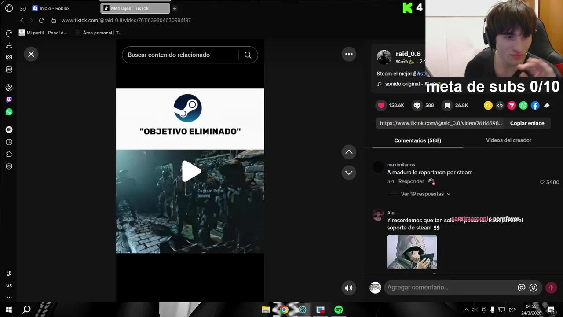Open sidebar three-dot setup menu

(x=9, y=297)
